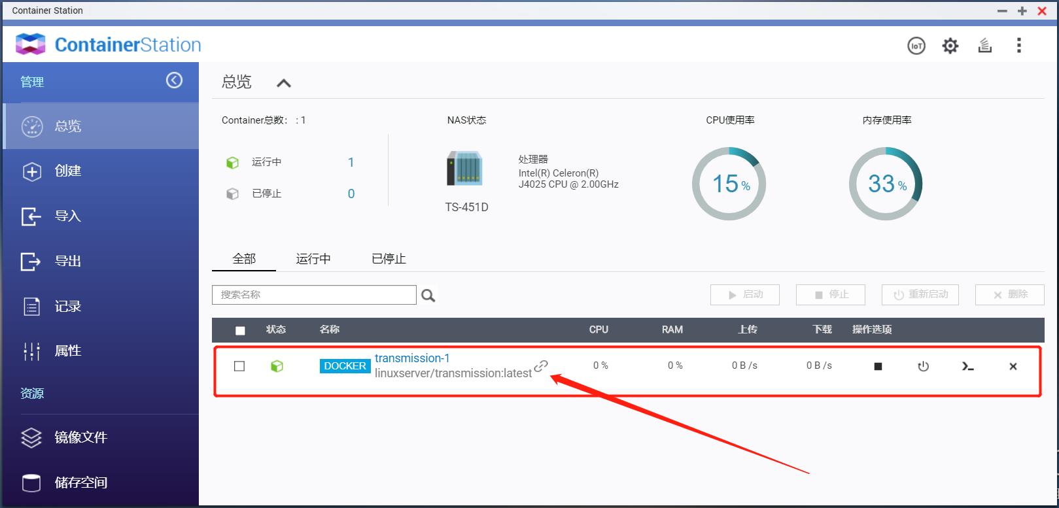This screenshot has height=508, width=1059.
Task: Click the link icon beside transmission-1
Action: coord(541,366)
